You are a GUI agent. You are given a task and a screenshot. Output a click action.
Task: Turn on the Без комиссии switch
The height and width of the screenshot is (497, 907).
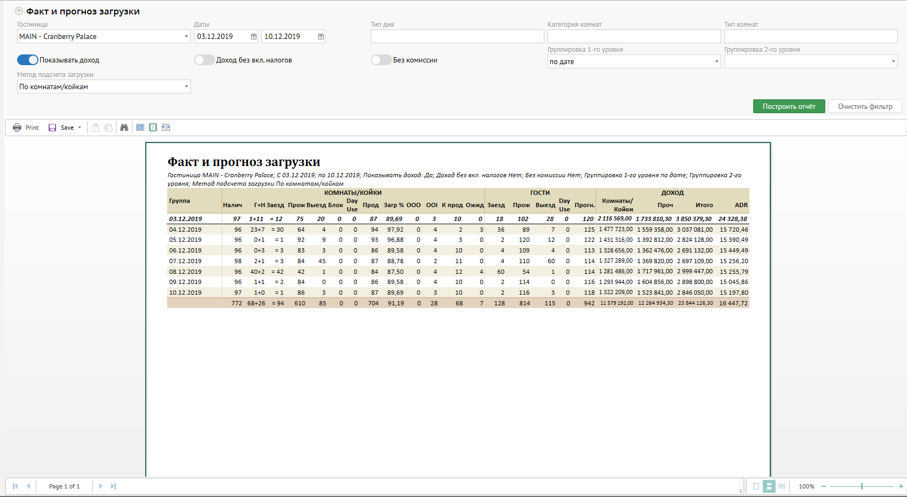tap(381, 60)
